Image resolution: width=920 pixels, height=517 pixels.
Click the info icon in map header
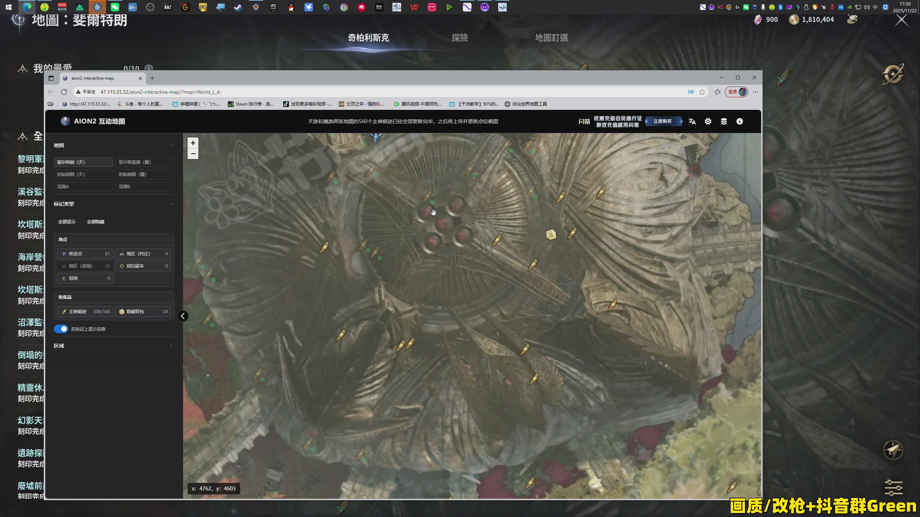tap(740, 121)
